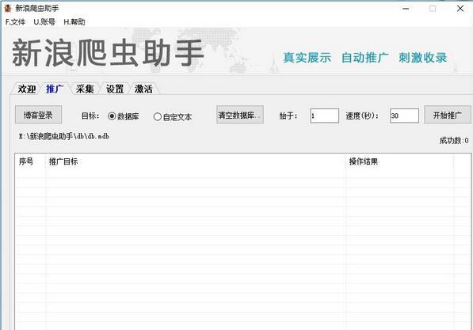Viewport: 473px width, 330px height.
Task: Minimize the 新浪爬虫助手 window
Action: [x=406, y=9]
